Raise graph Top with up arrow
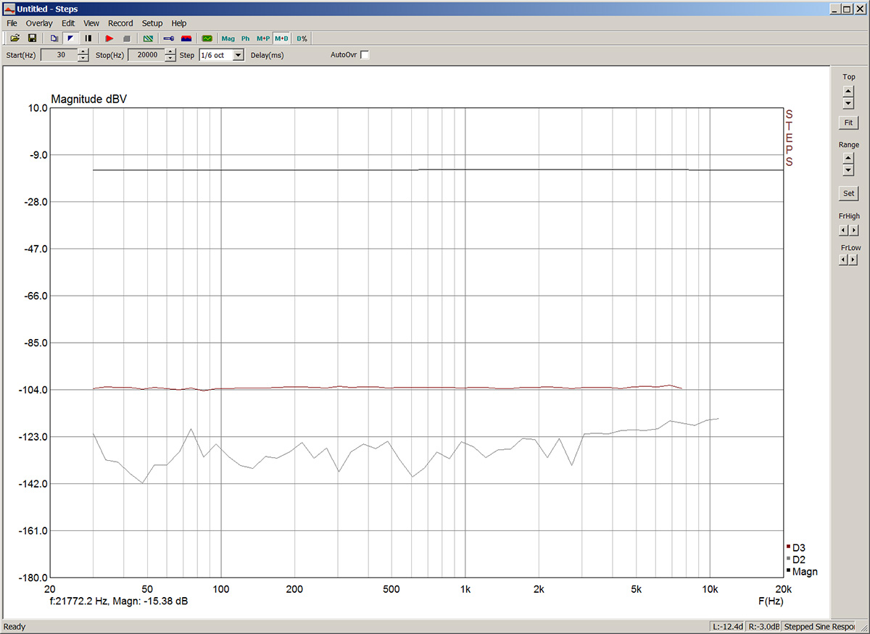The width and height of the screenshot is (870, 634). pyautogui.click(x=848, y=91)
